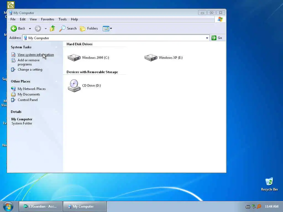This screenshot has width=283, height=212.
Task: Open the Help menu
Action: [74, 19]
